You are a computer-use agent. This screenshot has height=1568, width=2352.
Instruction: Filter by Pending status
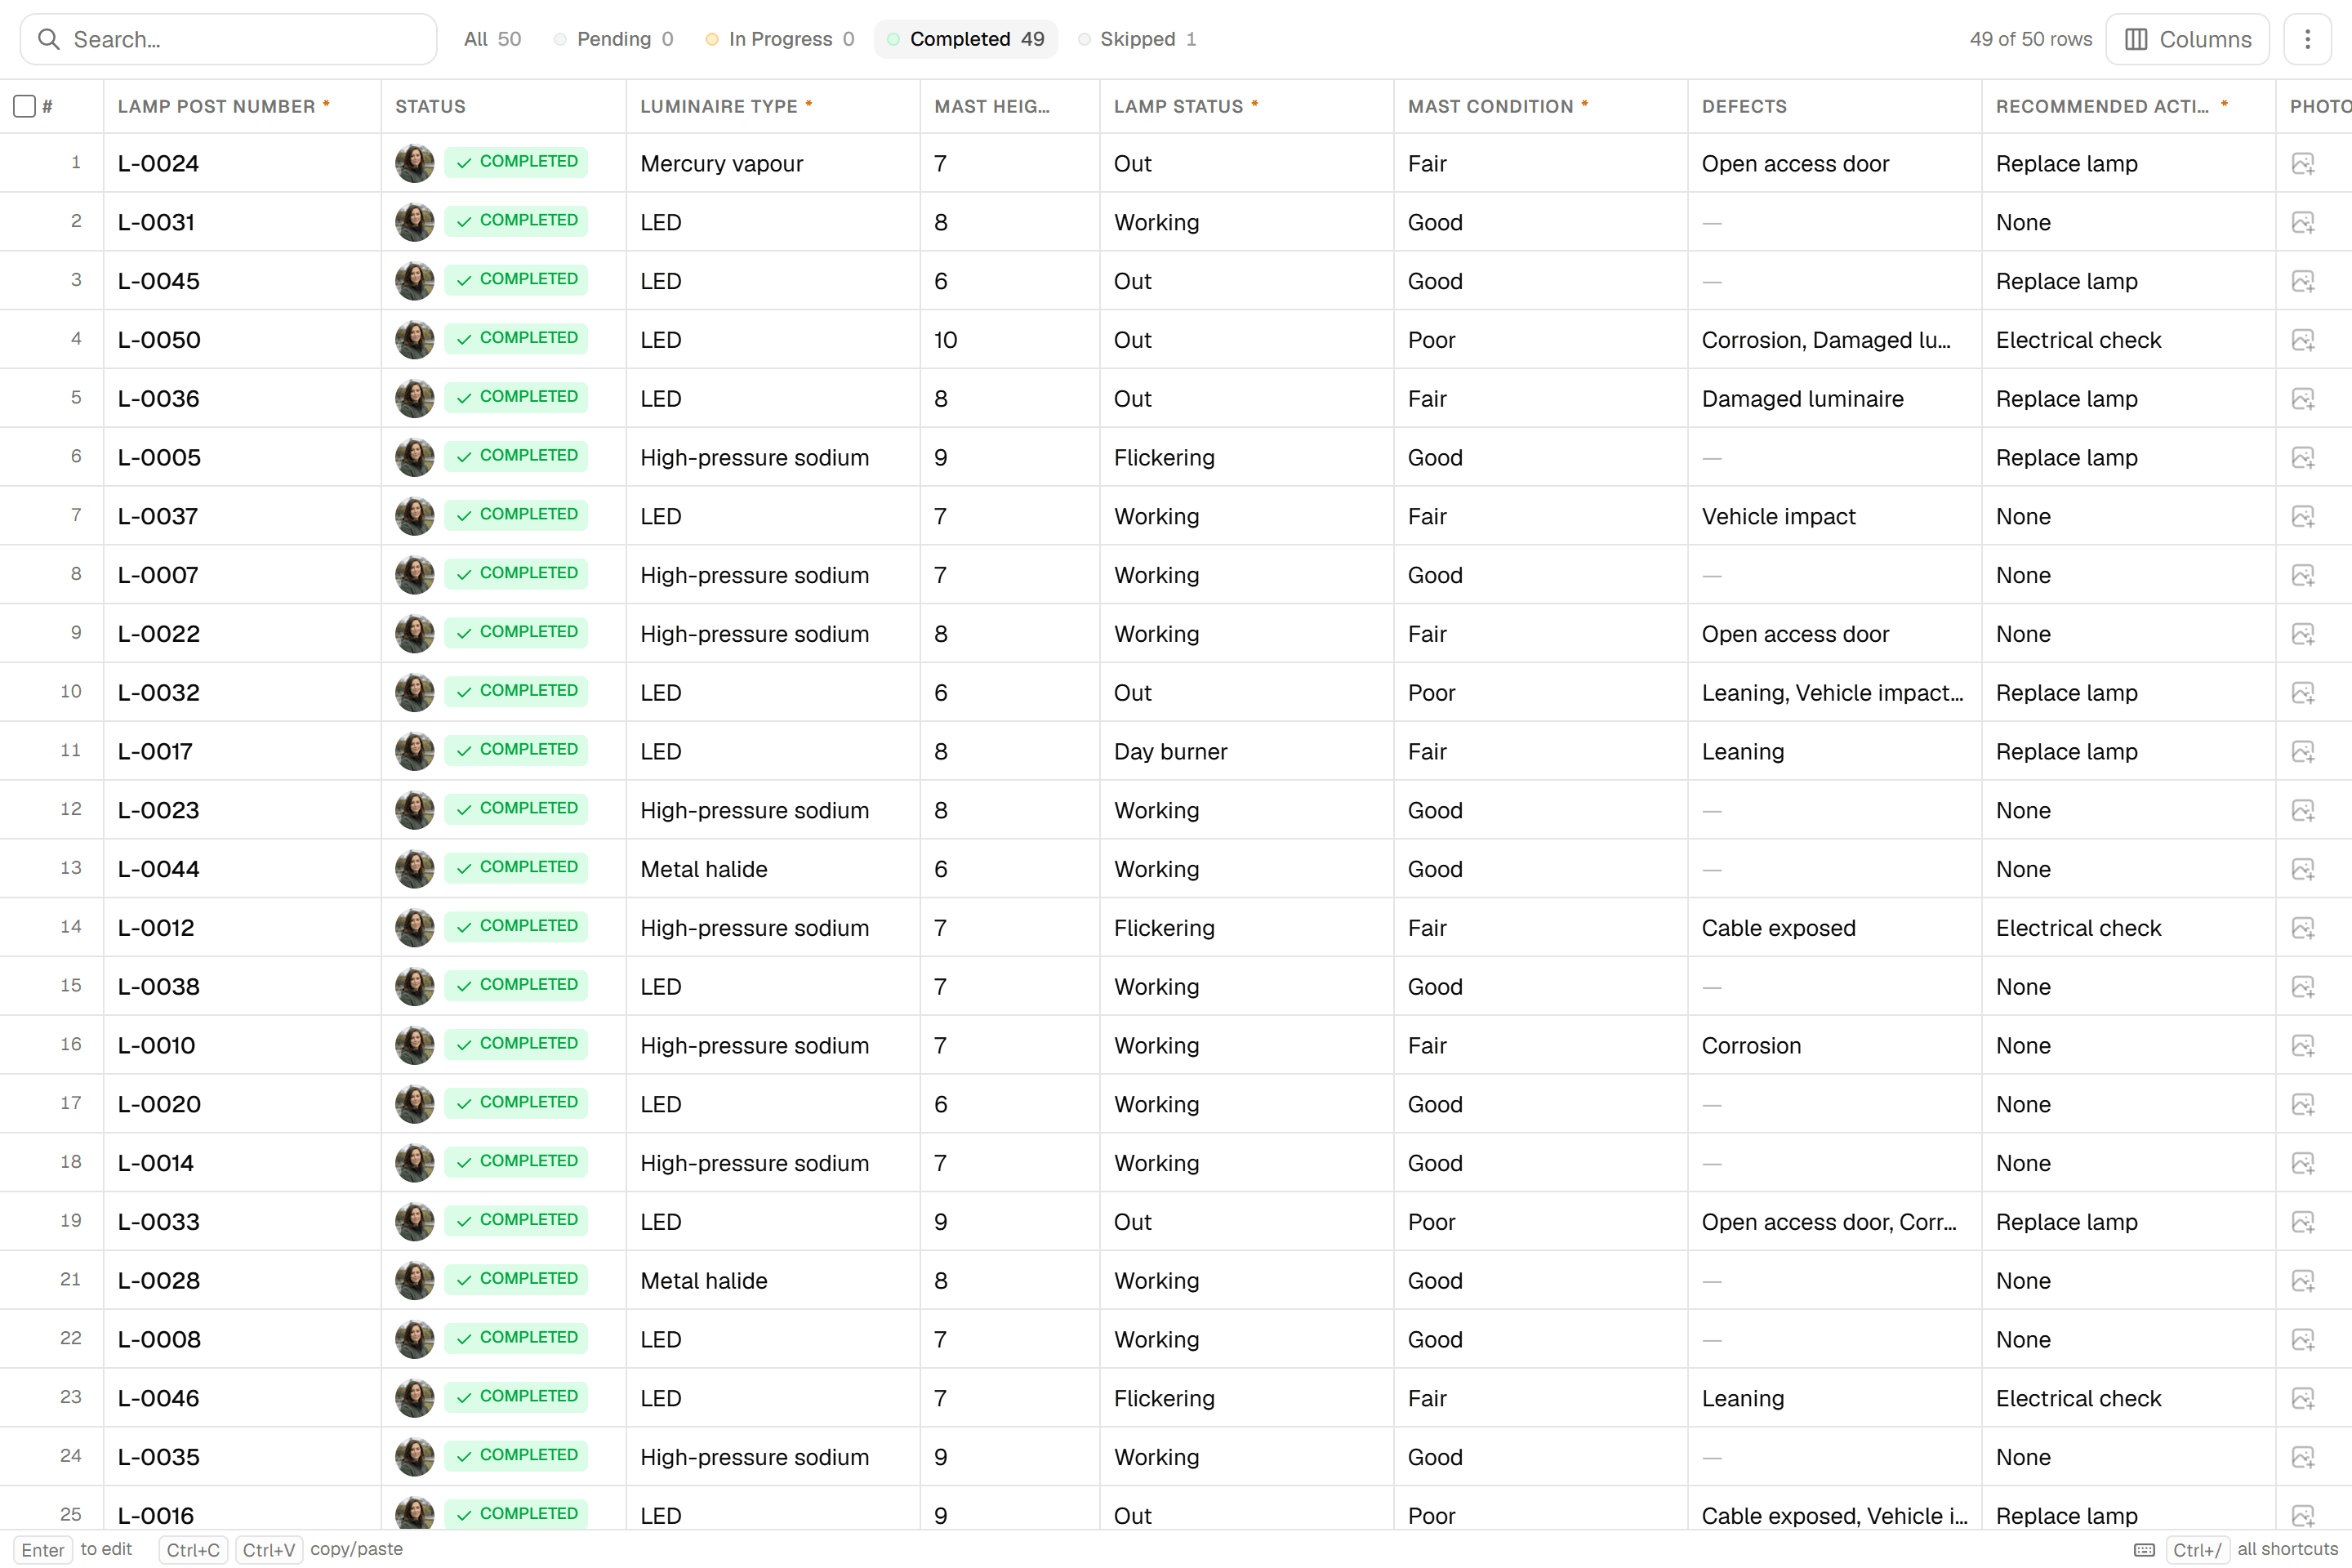click(613, 39)
